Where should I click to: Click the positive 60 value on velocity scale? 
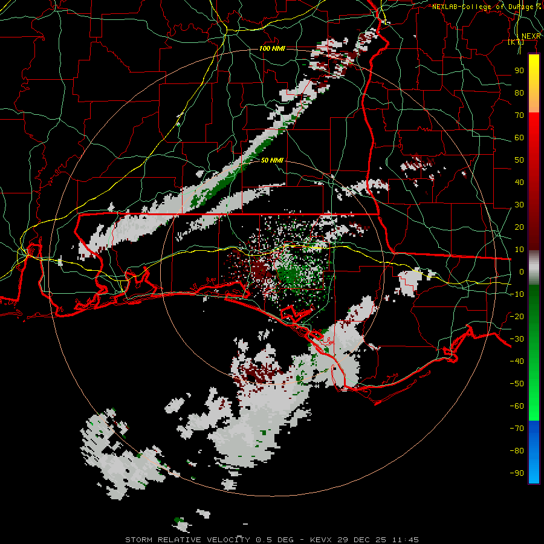click(519, 138)
